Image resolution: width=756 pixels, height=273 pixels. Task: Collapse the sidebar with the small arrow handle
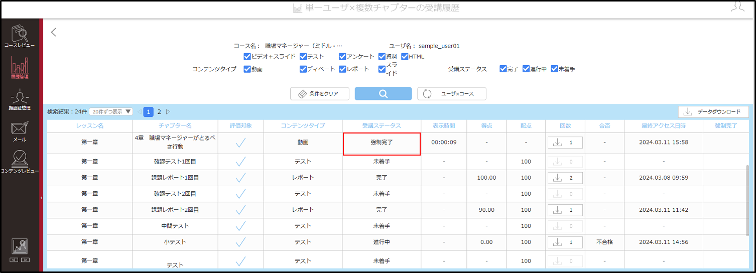pos(41,198)
